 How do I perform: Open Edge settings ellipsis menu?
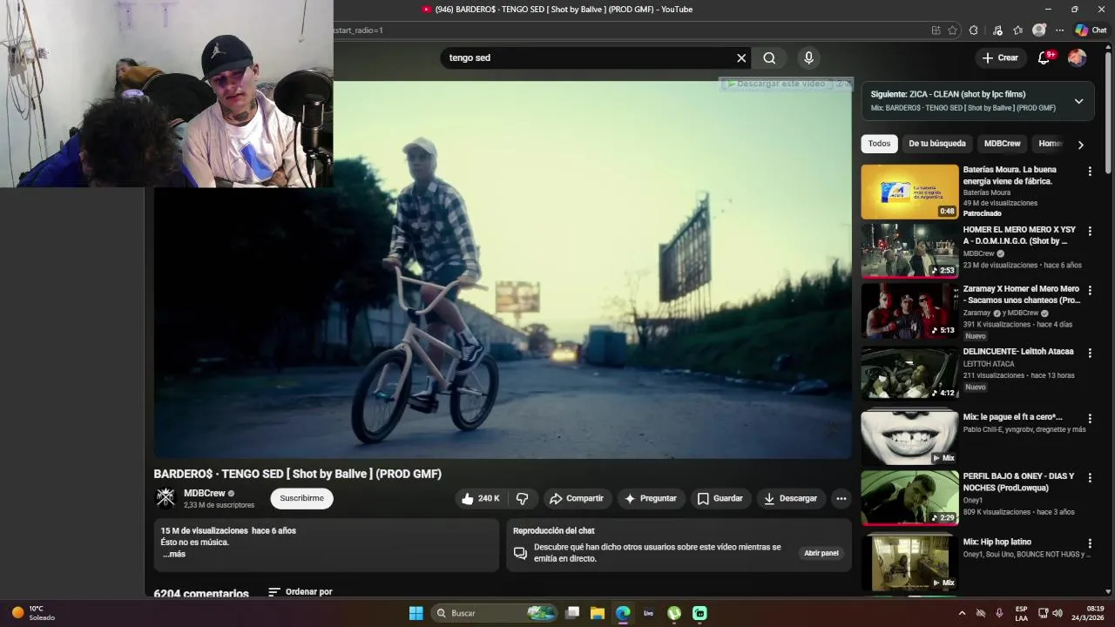[x=1059, y=30]
